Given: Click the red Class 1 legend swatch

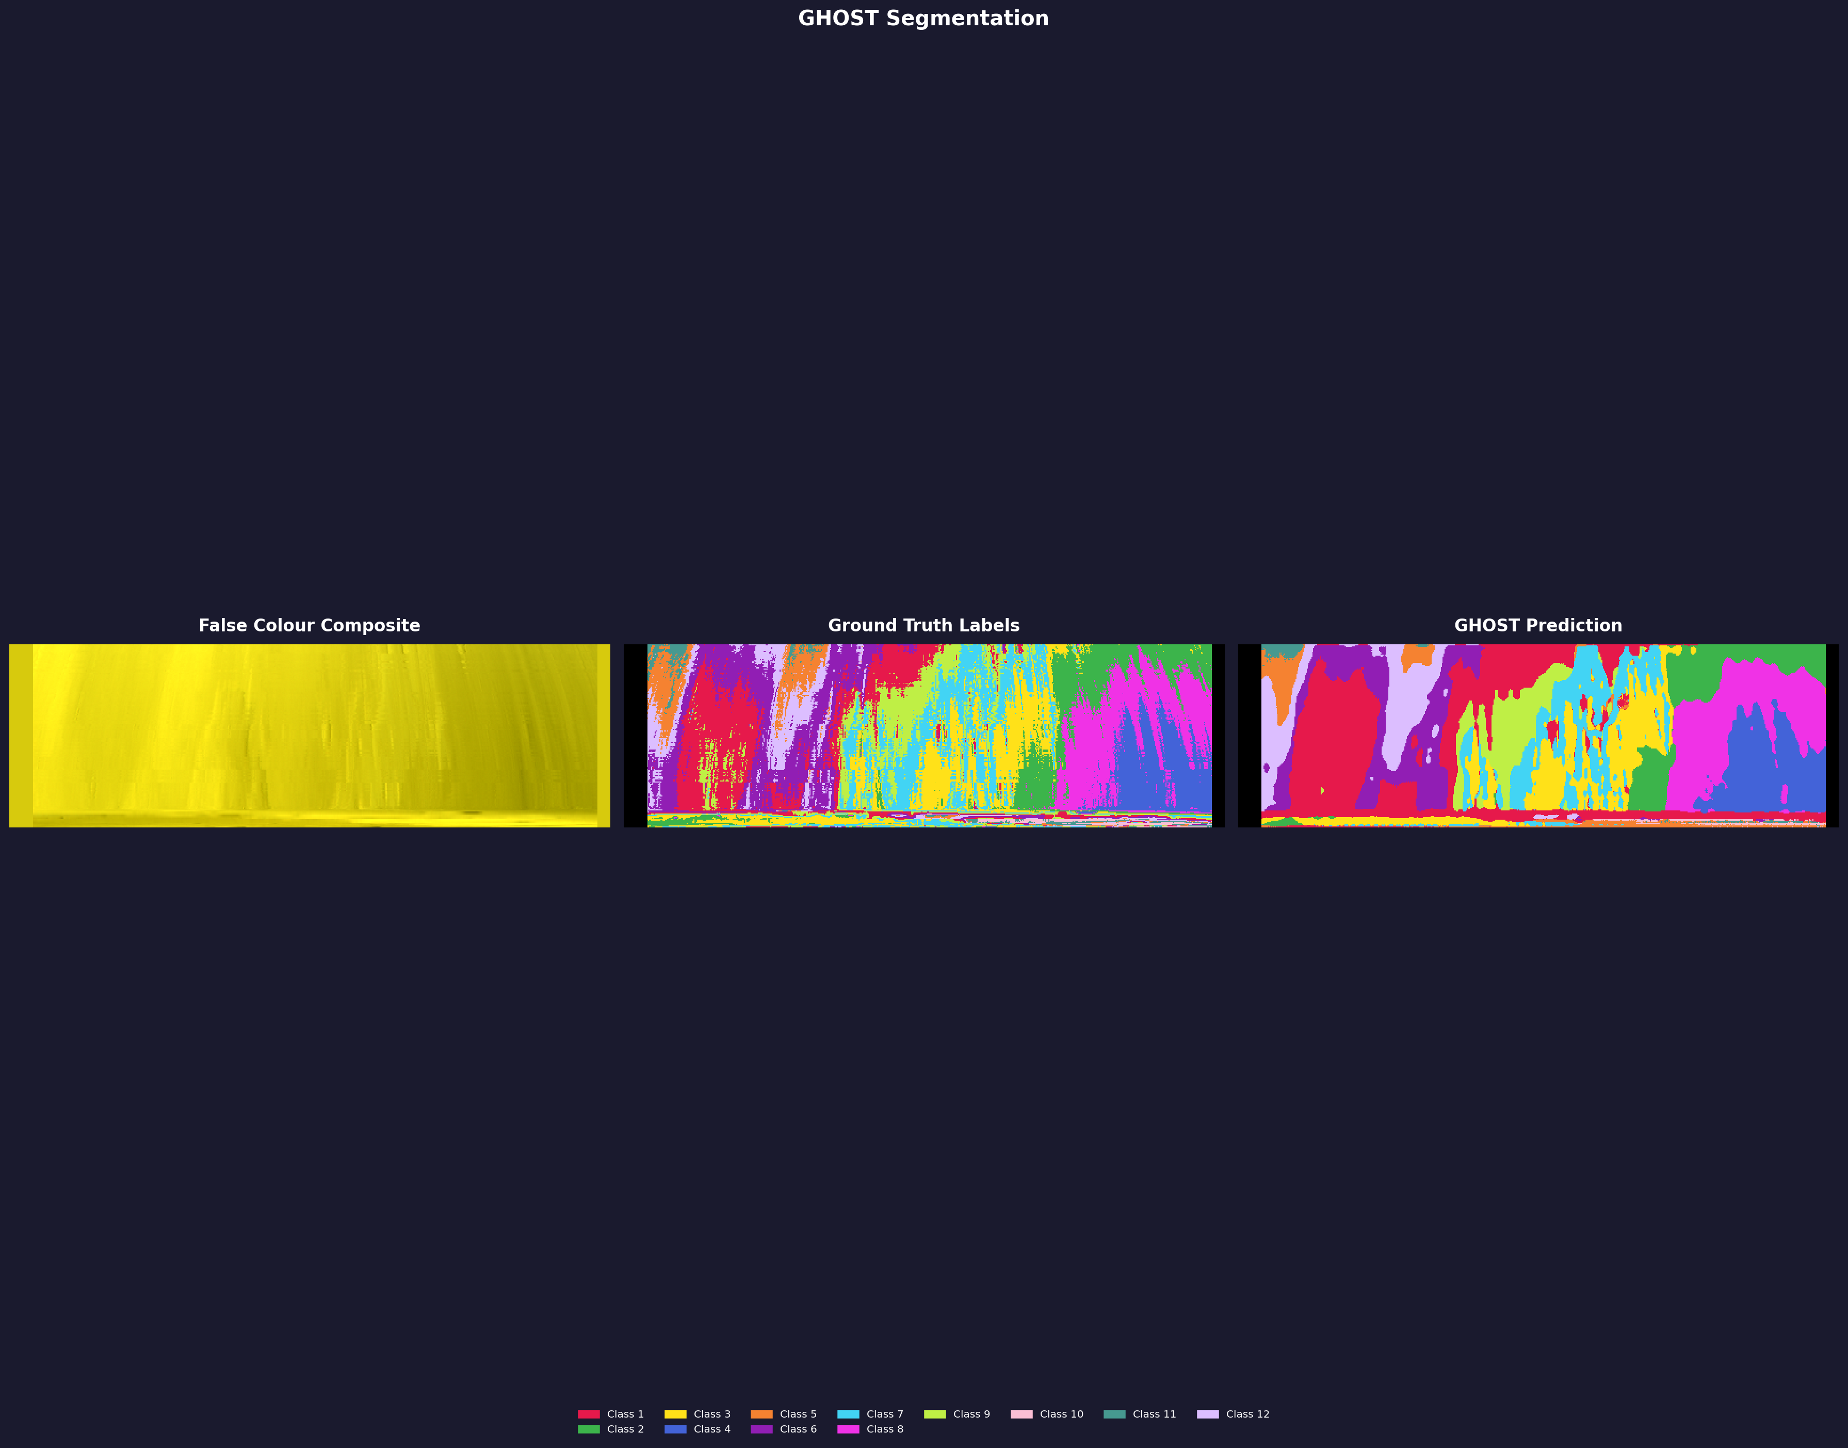Looking at the screenshot, I should click(x=588, y=1413).
